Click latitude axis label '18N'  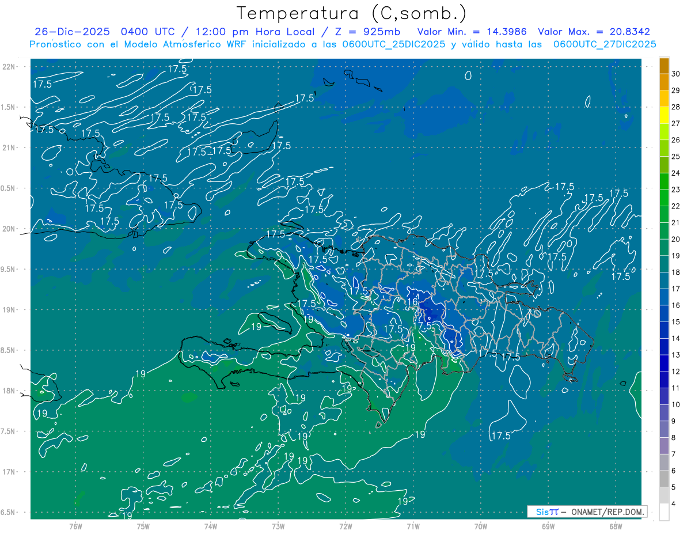click(x=10, y=391)
